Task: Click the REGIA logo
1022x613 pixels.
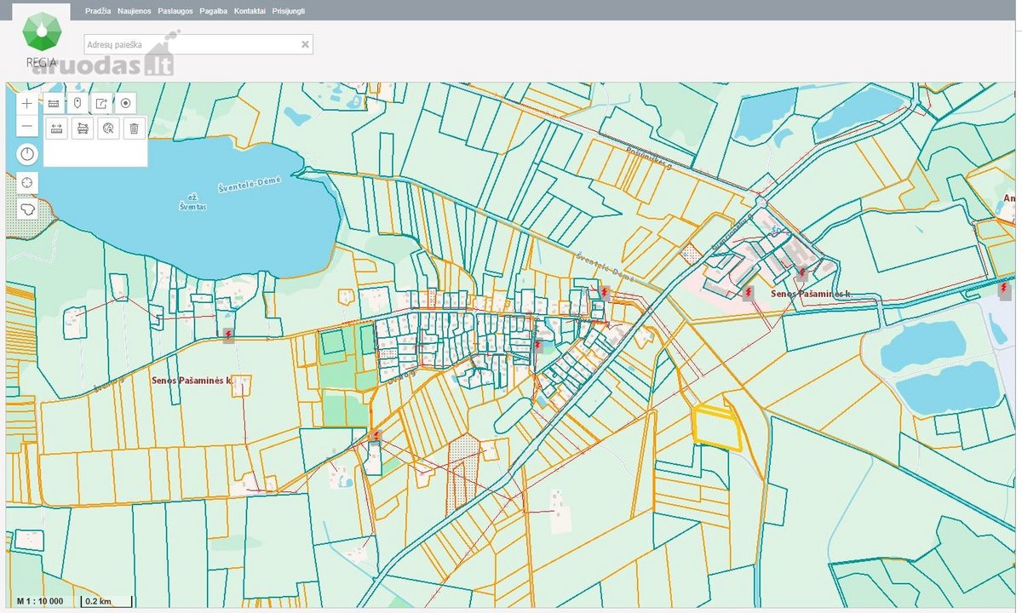Action: click(42, 39)
